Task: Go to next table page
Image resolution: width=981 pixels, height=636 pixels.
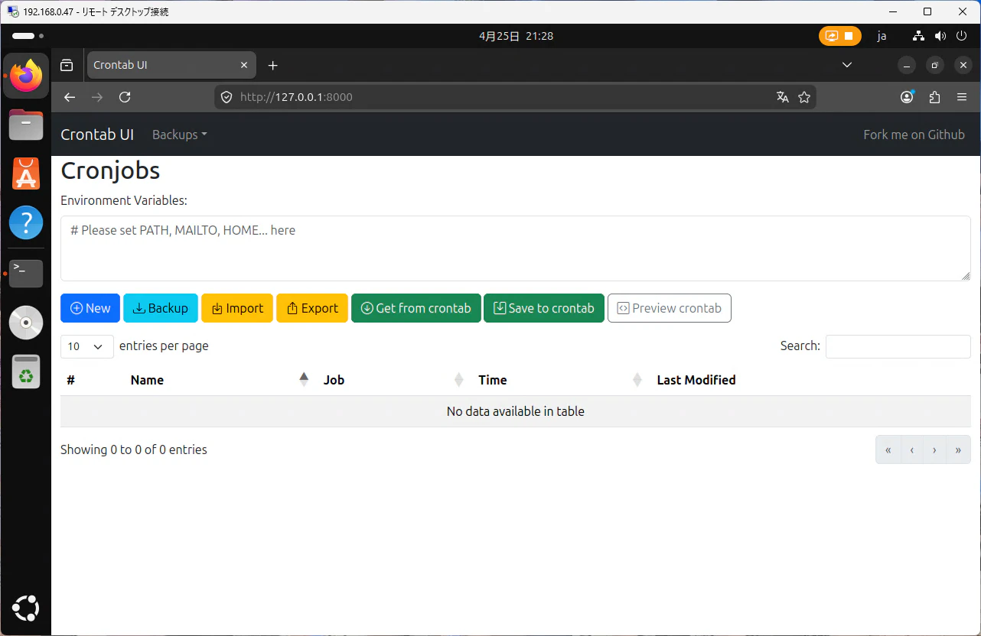Action: coord(934,449)
